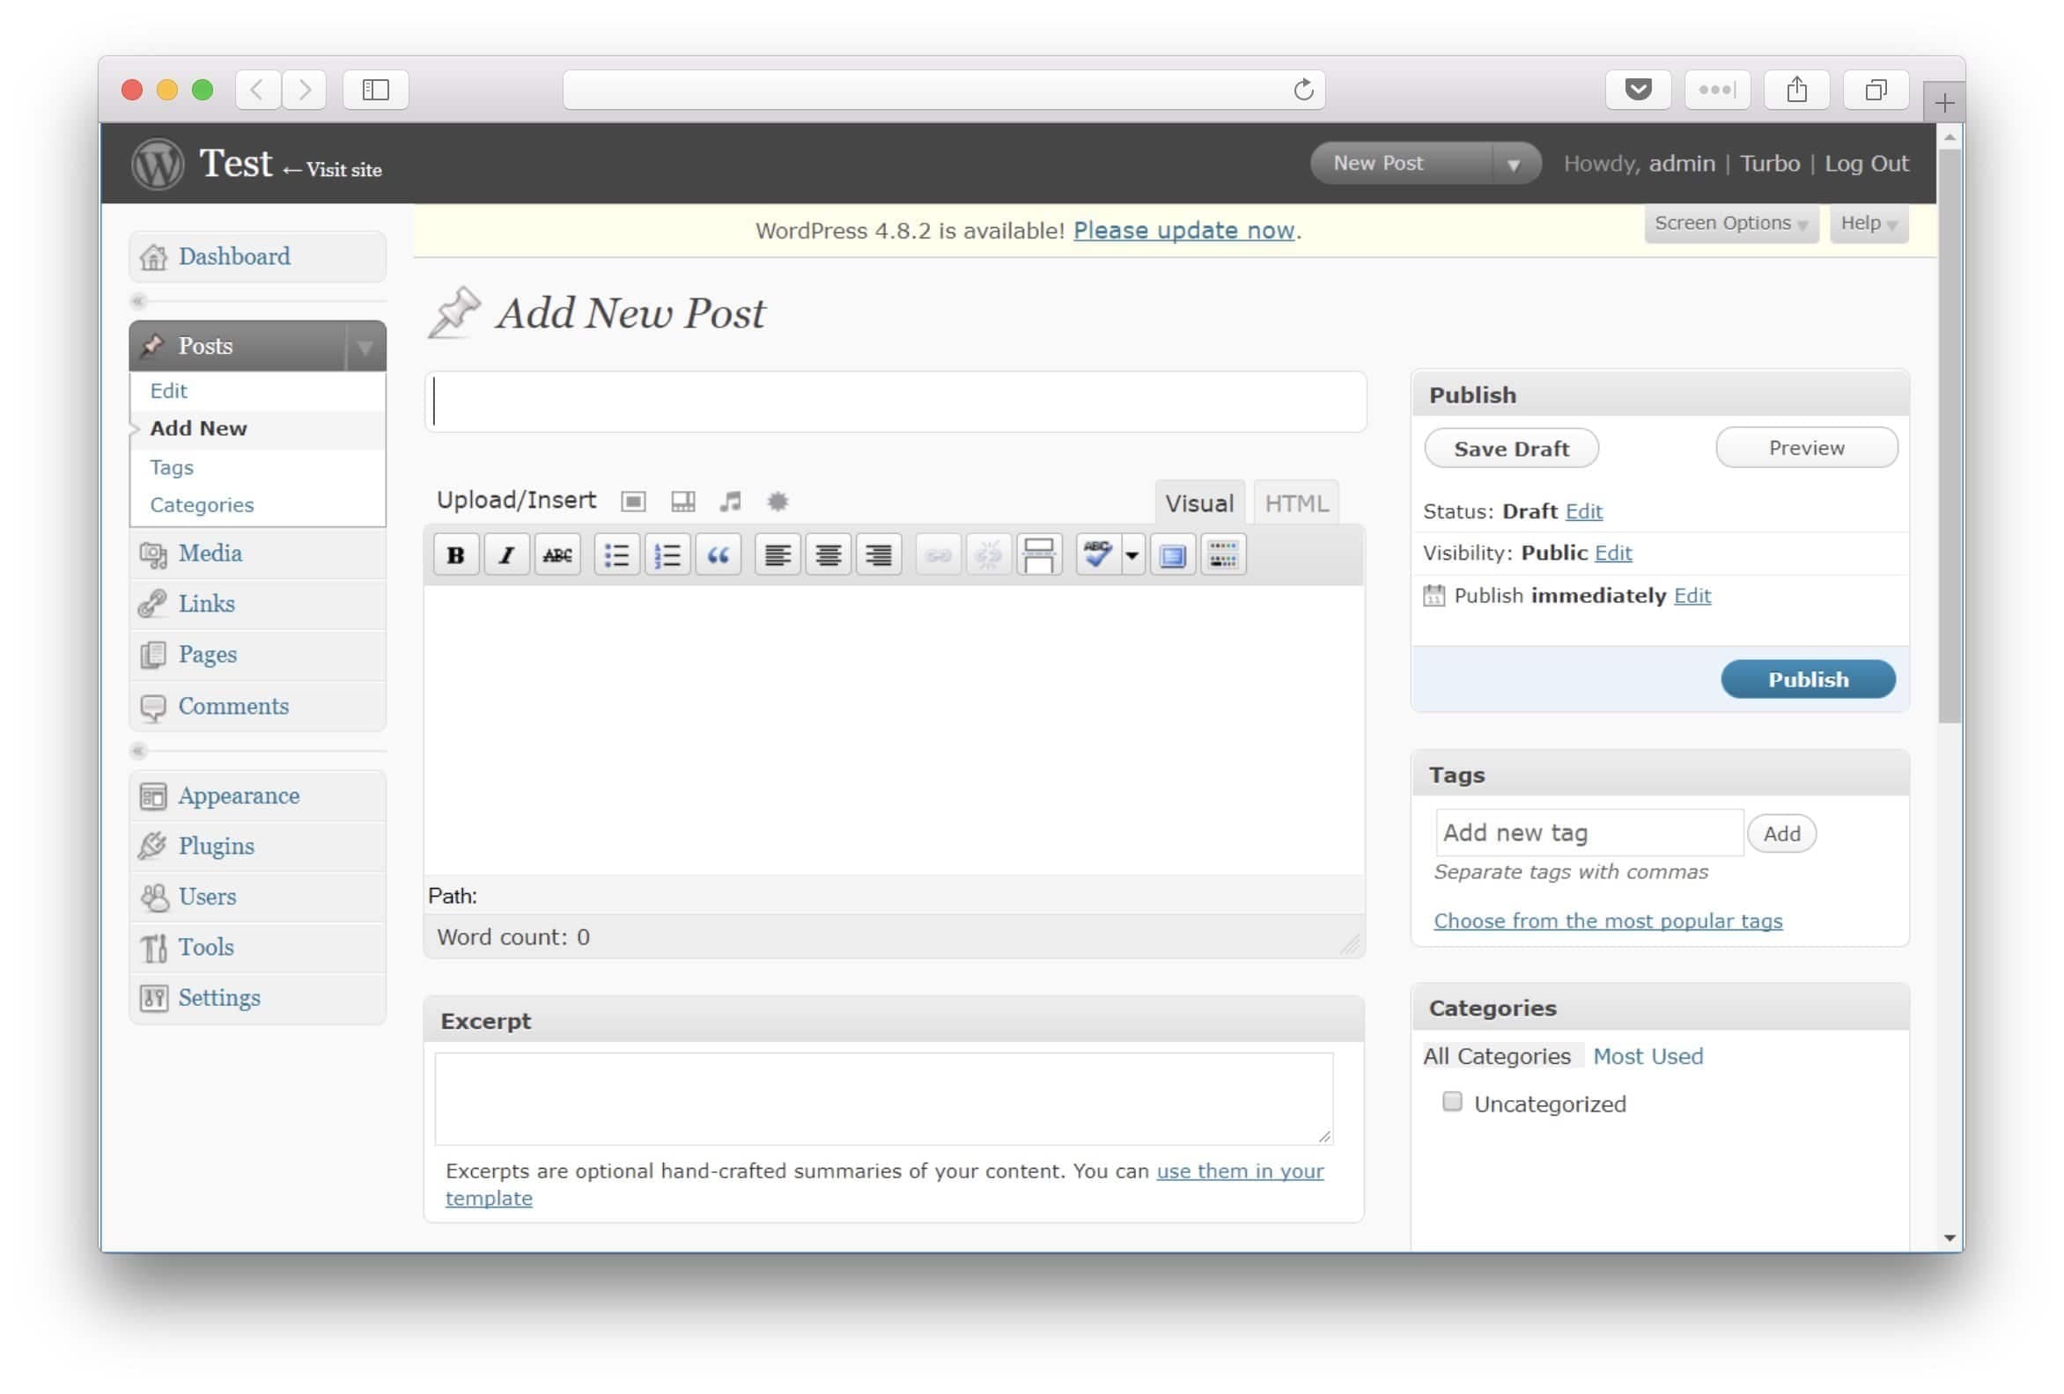
Task: Check the Uncategorized category checkbox
Action: (x=1452, y=1102)
